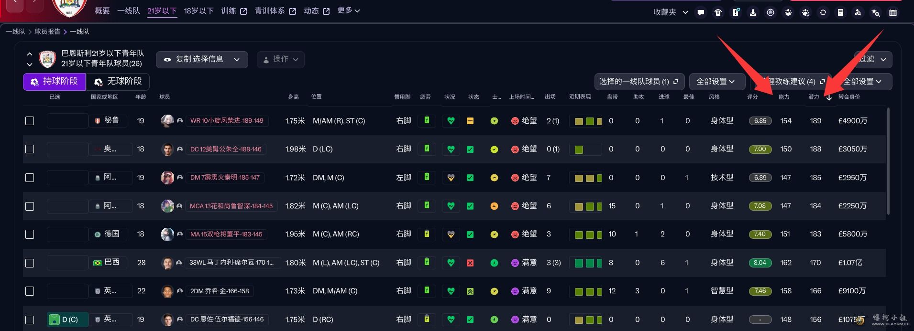The image size is (914, 331).
Task: Open the 更多 menu
Action: point(349,11)
